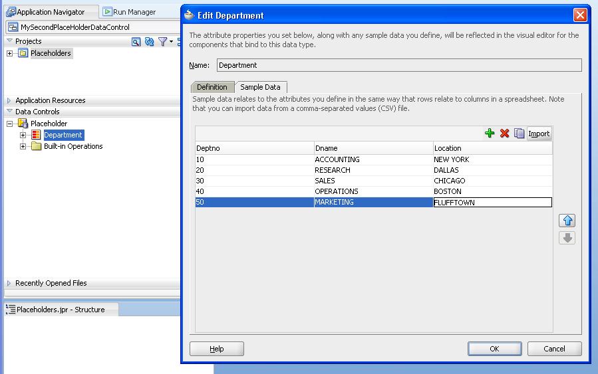Expand the Built-in Operations folder
The width and height of the screenshot is (598, 374).
tap(23, 147)
